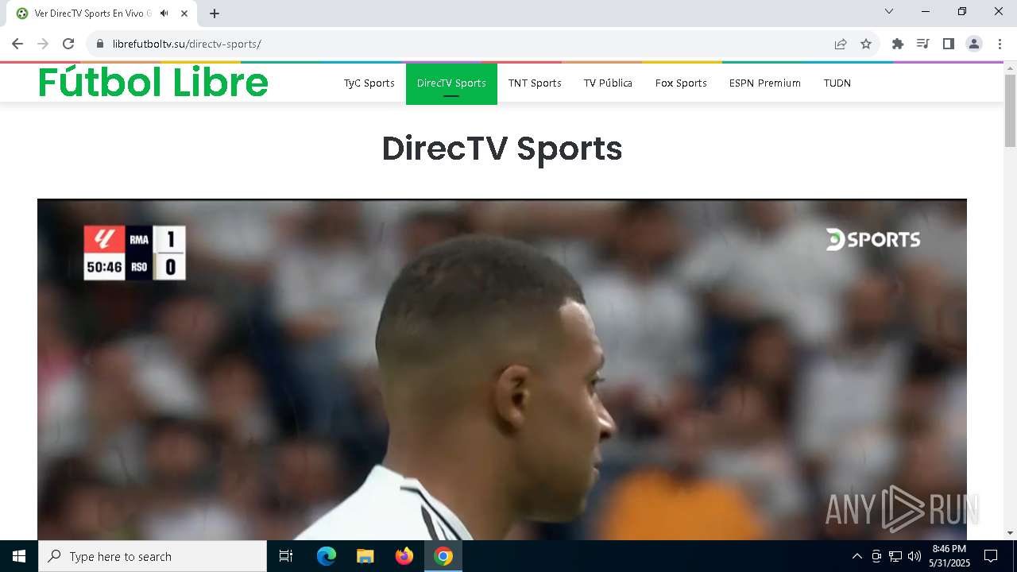The image size is (1017, 572).
Task: Open a new tab with the plus button
Action: tap(215, 14)
